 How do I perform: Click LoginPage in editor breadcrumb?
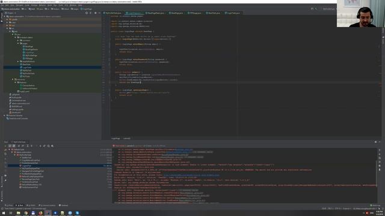[x=115, y=139]
